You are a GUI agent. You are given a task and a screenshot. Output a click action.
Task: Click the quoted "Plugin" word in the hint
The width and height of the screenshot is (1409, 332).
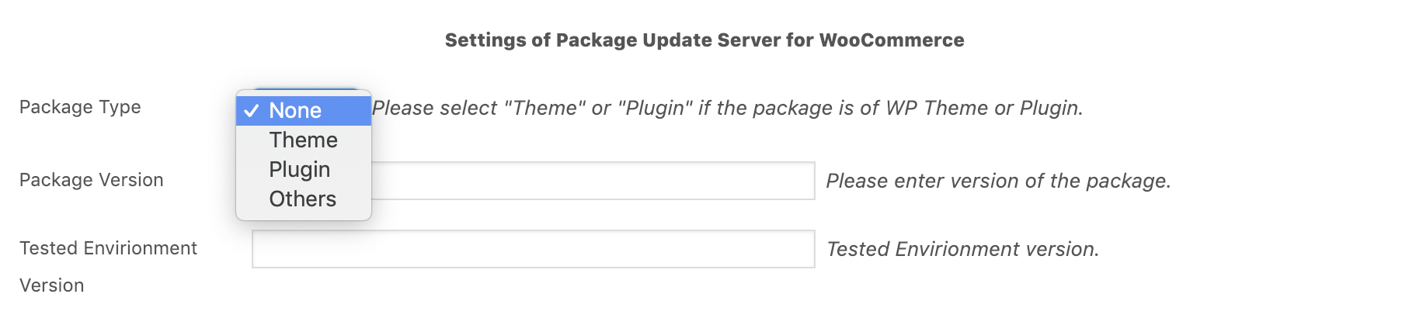click(x=655, y=108)
